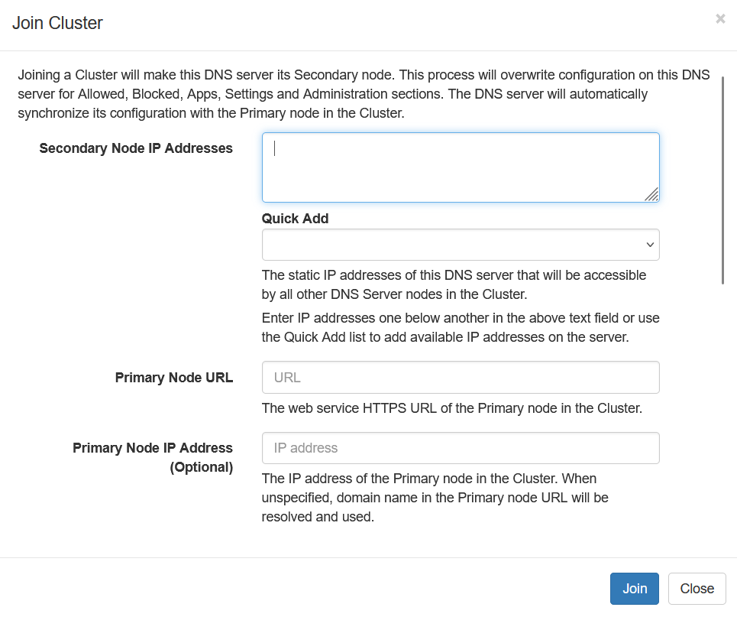Expand the Quick Add dropdown list
This screenshot has width=737, height=617.
pyautogui.click(x=461, y=245)
